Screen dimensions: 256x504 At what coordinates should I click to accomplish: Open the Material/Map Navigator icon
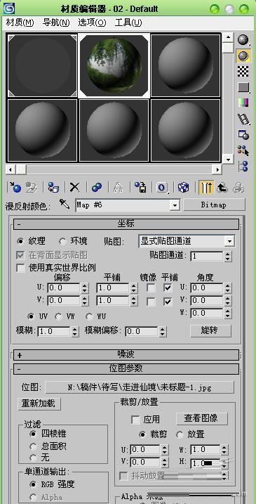click(243, 166)
